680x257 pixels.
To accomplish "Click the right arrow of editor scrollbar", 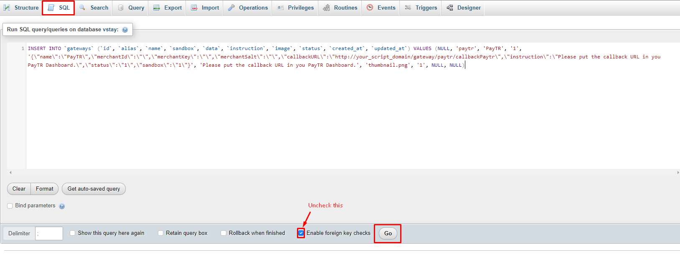I will tap(677, 172).
